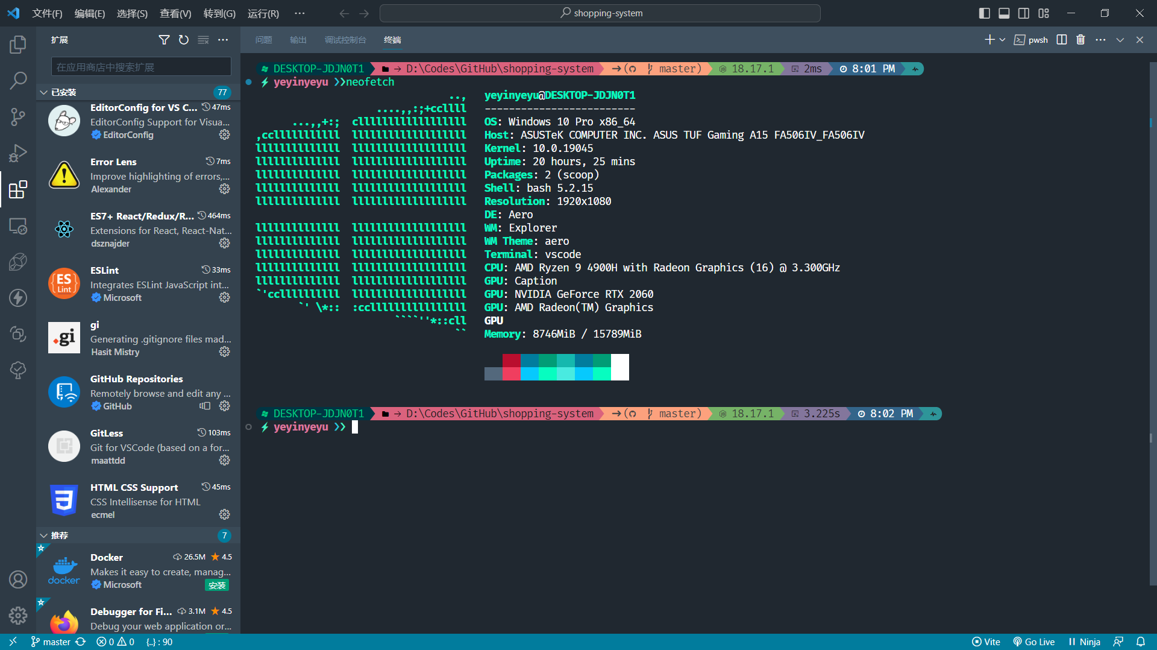
Task: Click errors and warnings count in status bar
Action: tap(116, 642)
